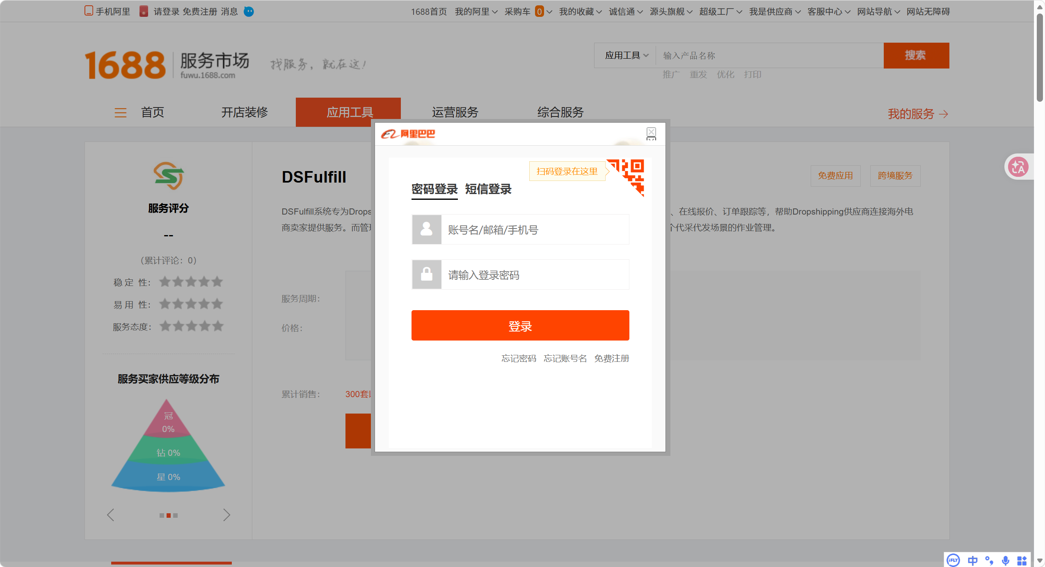Click the page vertical scrollbar thumb

point(1040,57)
